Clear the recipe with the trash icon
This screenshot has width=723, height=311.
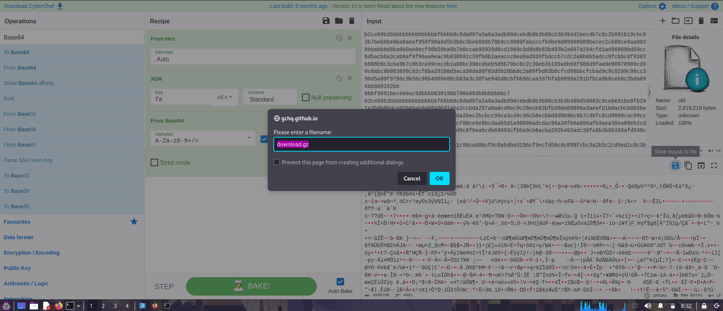pos(352,21)
